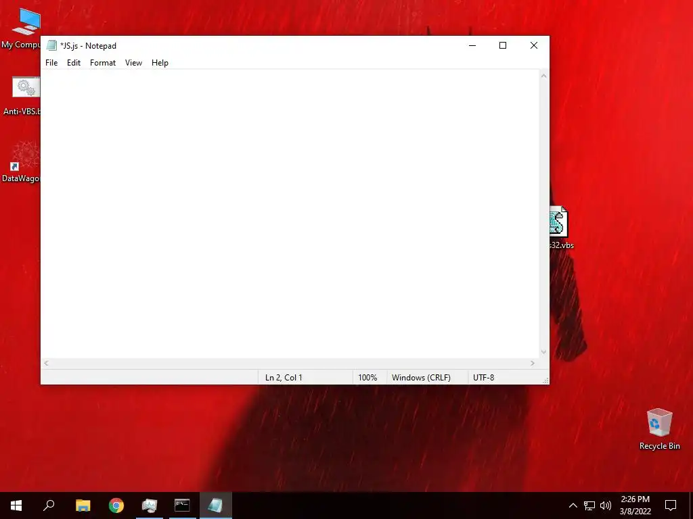Close the Notepad window
The width and height of the screenshot is (693, 519).
pyautogui.click(x=534, y=45)
